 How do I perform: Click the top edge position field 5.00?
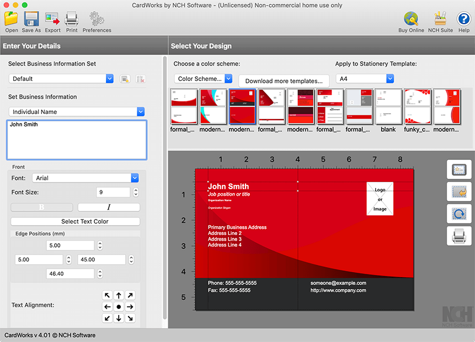[70, 245]
